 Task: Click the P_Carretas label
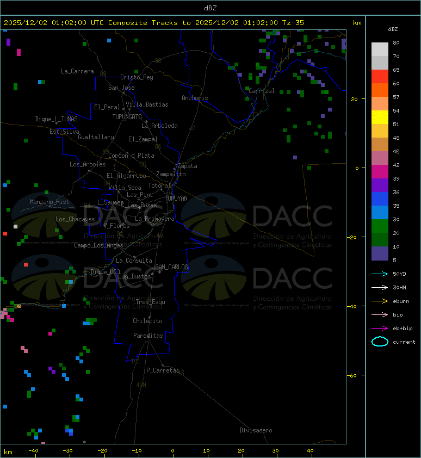click(x=163, y=370)
